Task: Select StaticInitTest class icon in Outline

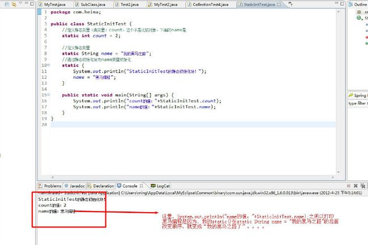Action: click(x=360, y=18)
